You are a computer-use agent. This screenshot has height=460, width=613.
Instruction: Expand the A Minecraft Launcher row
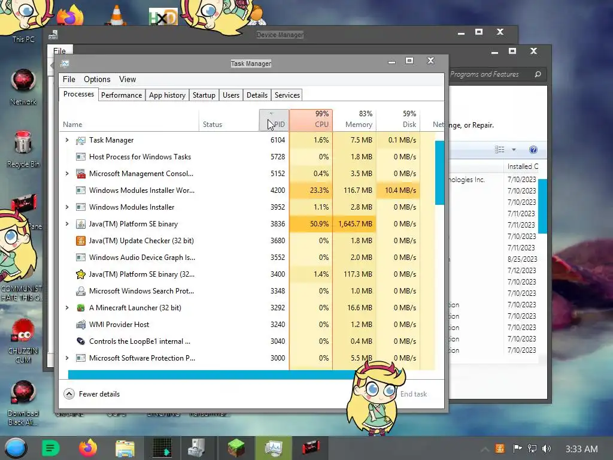click(x=67, y=308)
